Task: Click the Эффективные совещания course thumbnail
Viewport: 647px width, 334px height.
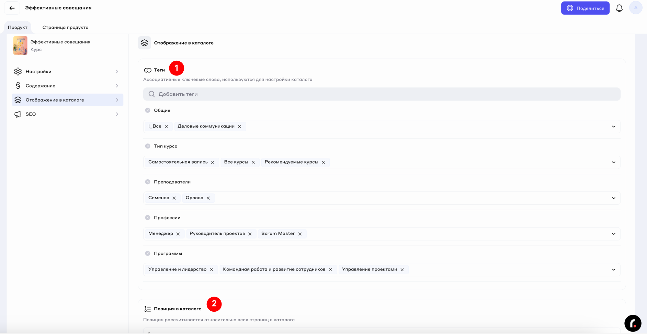Action: pyautogui.click(x=20, y=46)
